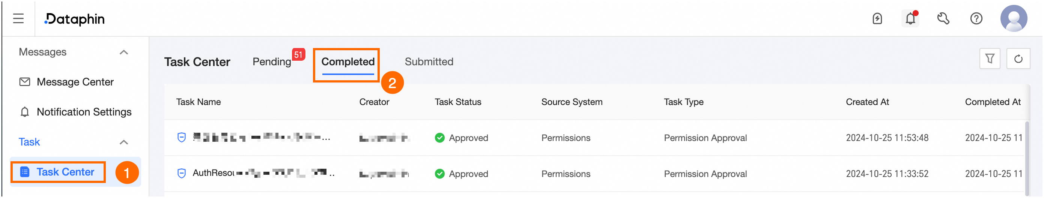Collapse the Task section chevron
The width and height of the screenshot is (1044, 198).
tap(124, 142)
